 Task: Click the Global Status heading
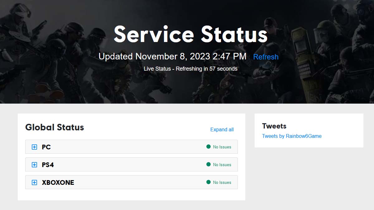[x=55, y=127]
